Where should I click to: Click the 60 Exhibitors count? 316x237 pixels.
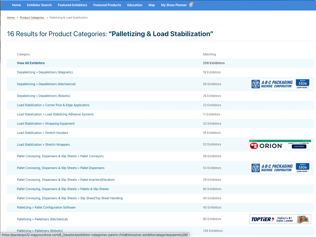(212, 189)
